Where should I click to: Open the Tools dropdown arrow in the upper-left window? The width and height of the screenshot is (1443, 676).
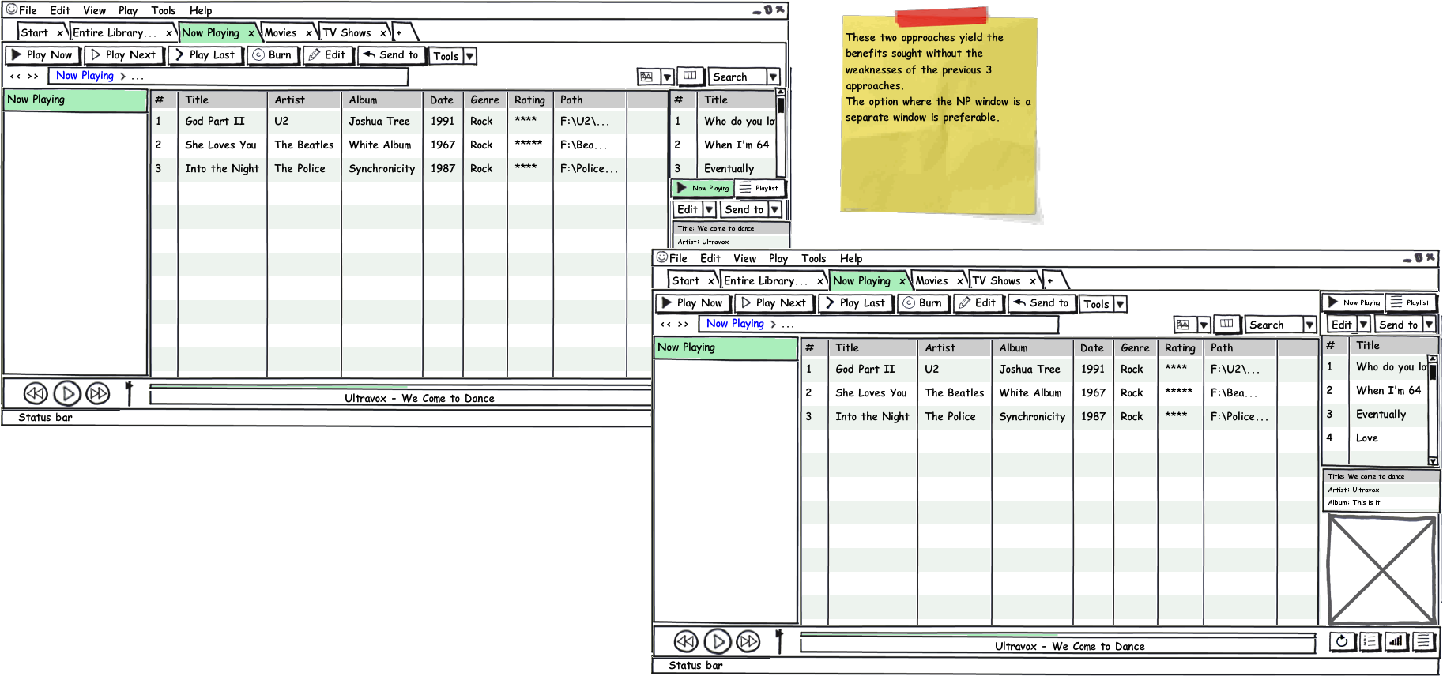click(469, 56)
